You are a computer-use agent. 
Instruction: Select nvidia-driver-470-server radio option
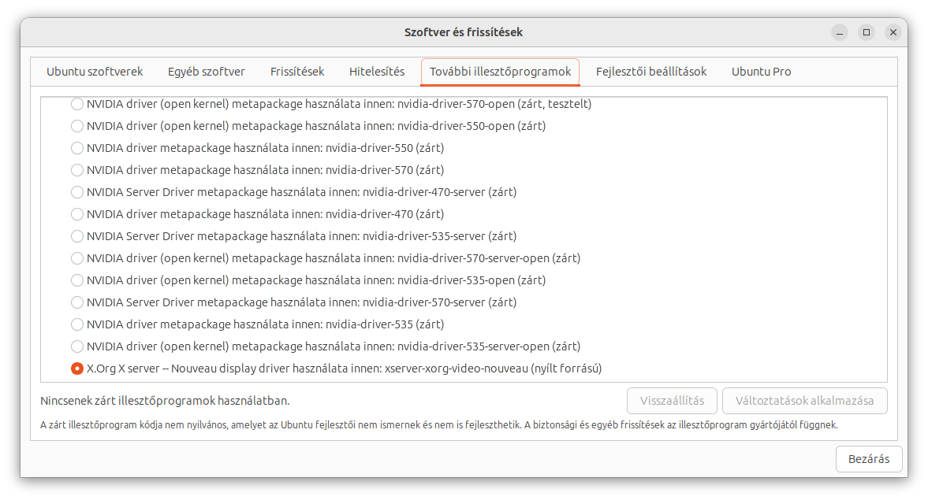pos(77,192)
